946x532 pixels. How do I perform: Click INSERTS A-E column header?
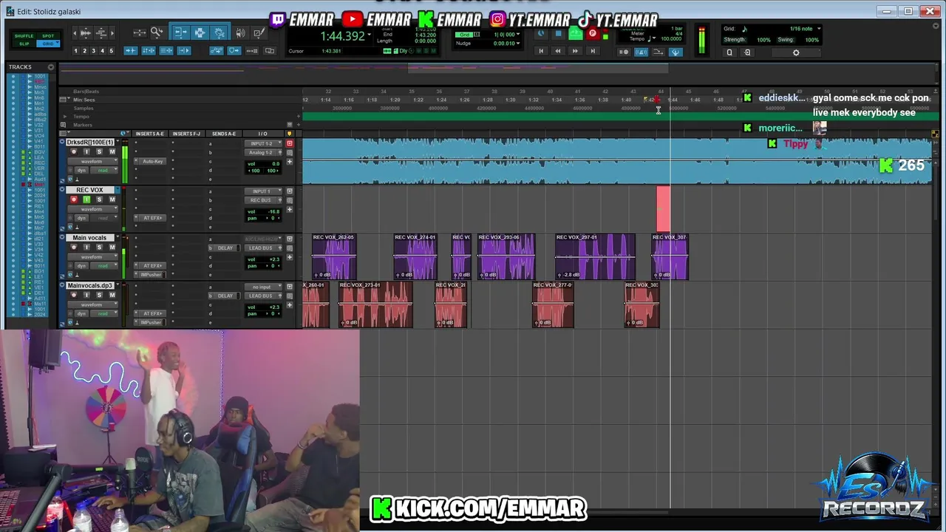pyautogui.click(x=150, y=134)
